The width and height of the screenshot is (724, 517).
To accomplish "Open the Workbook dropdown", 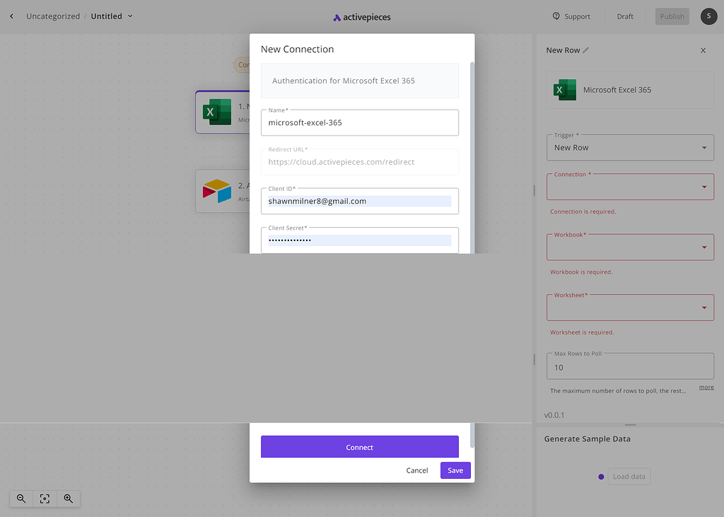I will (x=630, y=247).
